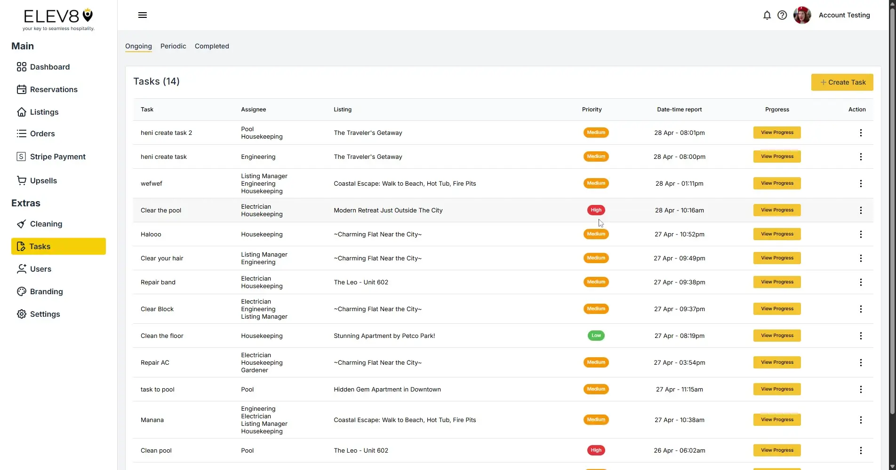Open the three-dot menu for Clear the pool
Viewport: 896px width, 470px height.
point(861,210)
